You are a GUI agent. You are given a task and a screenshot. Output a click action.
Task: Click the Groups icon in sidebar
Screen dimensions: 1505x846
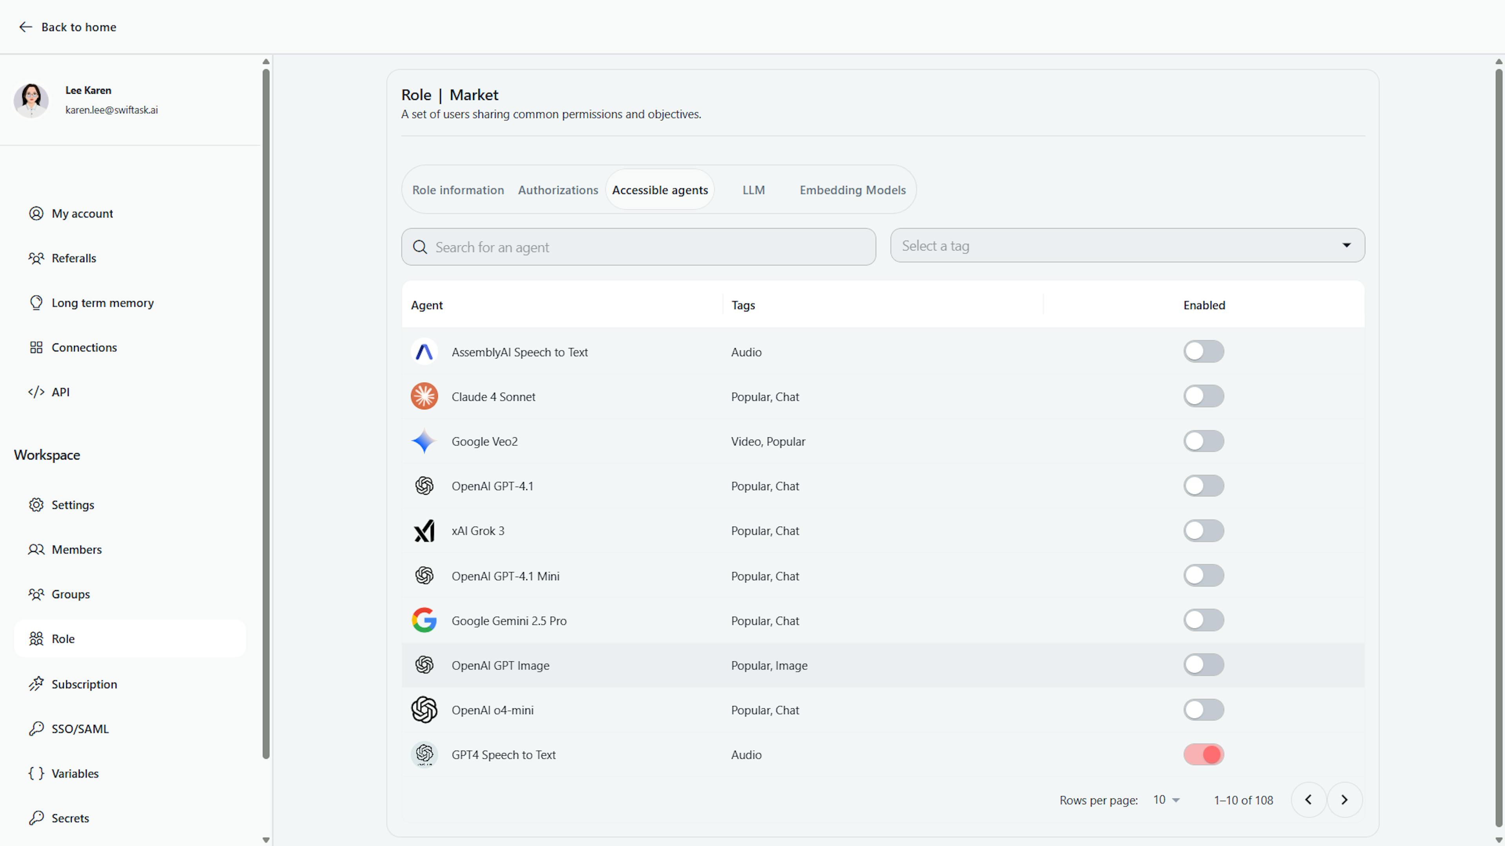36,594
